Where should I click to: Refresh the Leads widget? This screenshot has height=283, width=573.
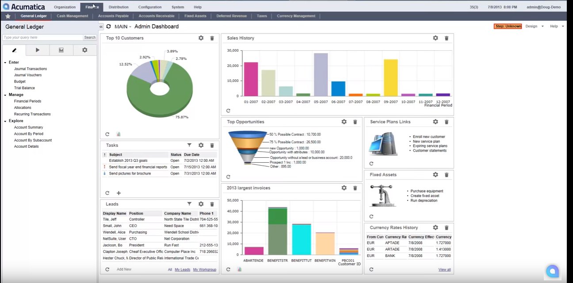[x=107, y=269]
